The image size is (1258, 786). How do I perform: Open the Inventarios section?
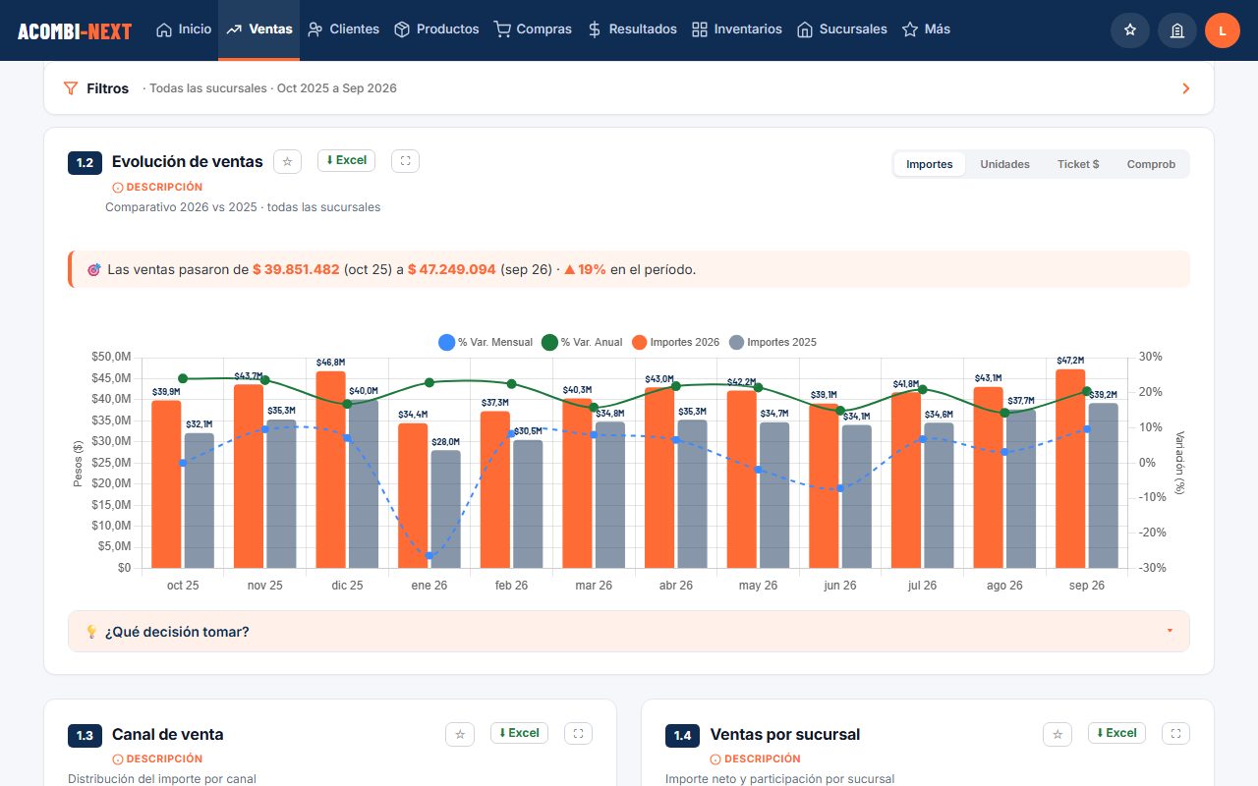click(737, 29)
